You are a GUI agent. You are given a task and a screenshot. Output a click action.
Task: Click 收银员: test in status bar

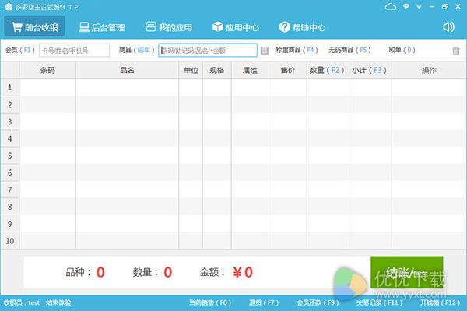pyautogui.click(x=22, y=302)
